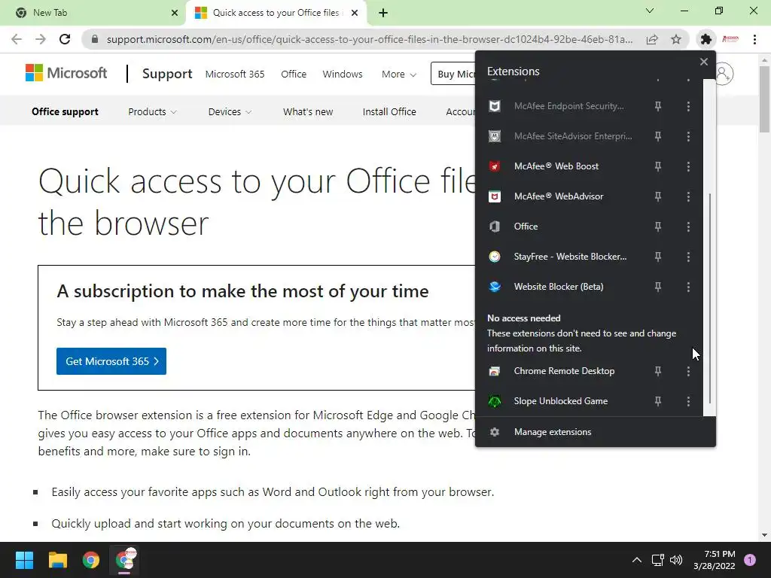Pin the McAfee Web Boost extension
This screenshot has width=771, height=578.
point(657,166)
